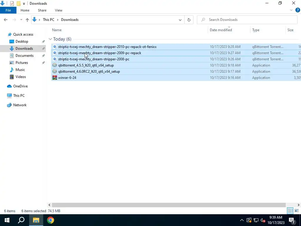Image resolution: width=301 pixels, height=226 pixels.
Task: Click Downloads in the address breadcrumb
Action: (70, 20)
